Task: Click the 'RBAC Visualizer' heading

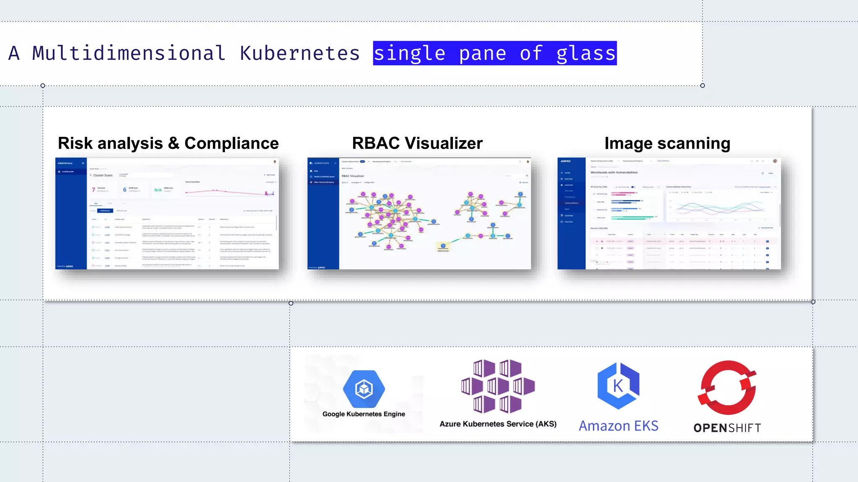Action: click(x=417, y=143)
